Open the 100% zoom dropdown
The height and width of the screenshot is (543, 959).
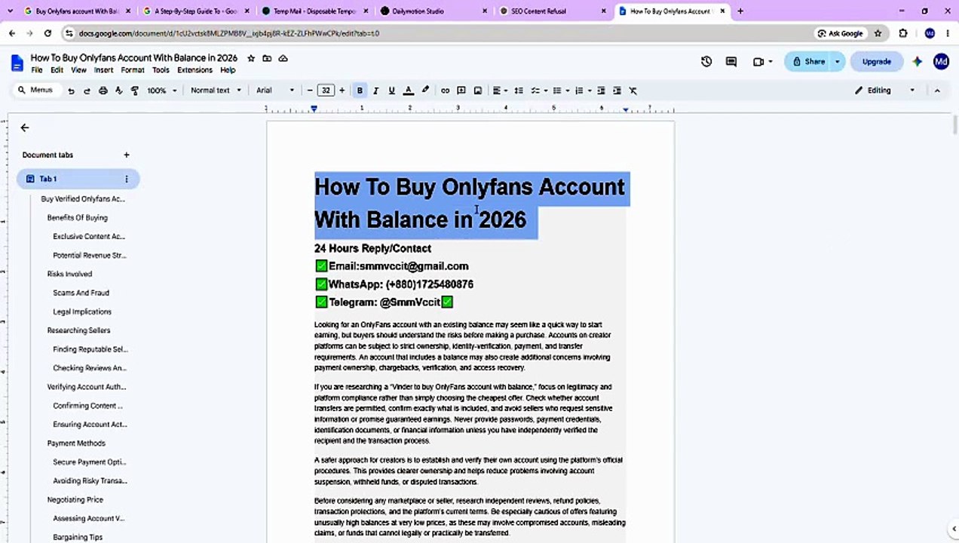[x=162, y=90]
